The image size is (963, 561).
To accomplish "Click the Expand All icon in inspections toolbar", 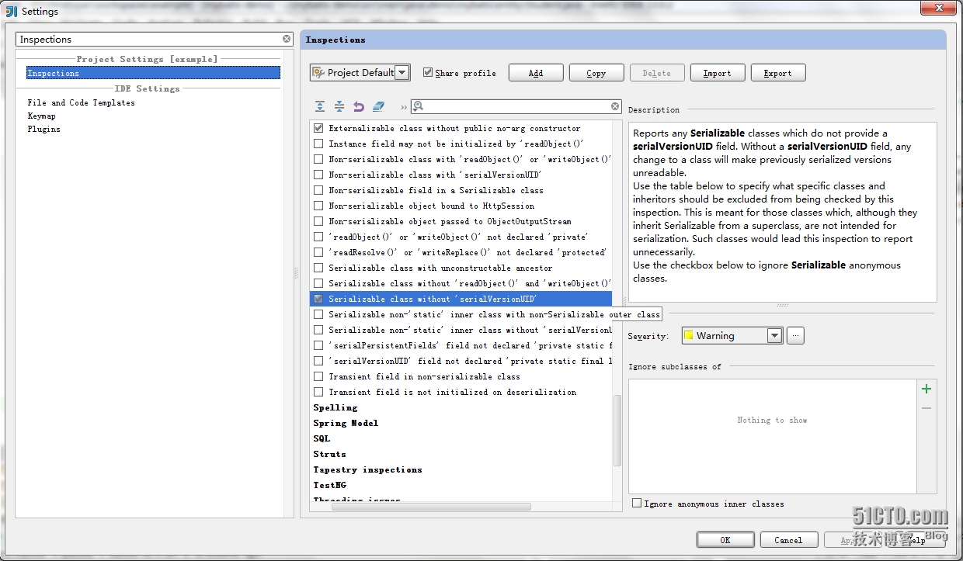I will coord(320,107).
